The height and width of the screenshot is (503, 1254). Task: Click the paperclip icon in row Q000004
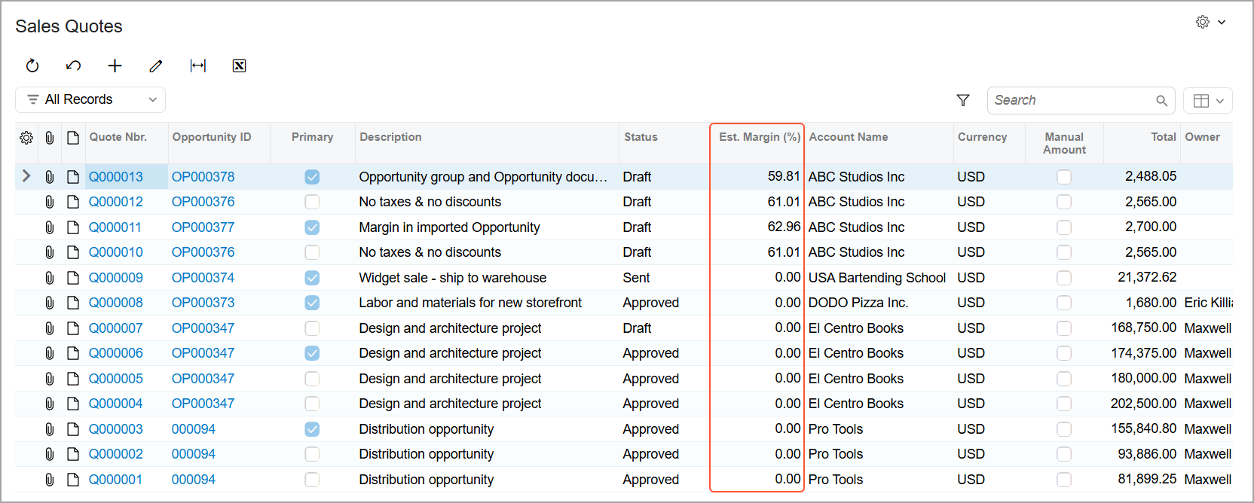pyautogui.click(x=49, y=404)
